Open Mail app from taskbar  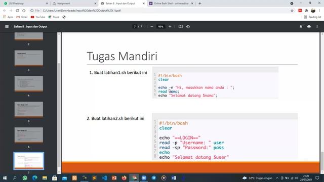point(64,178)
